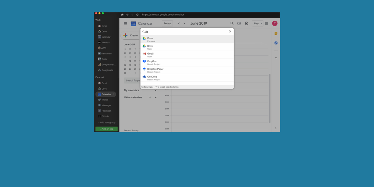Open Trello in the Work sidebar group
The image size is (374, 187).
click(104, 59)
